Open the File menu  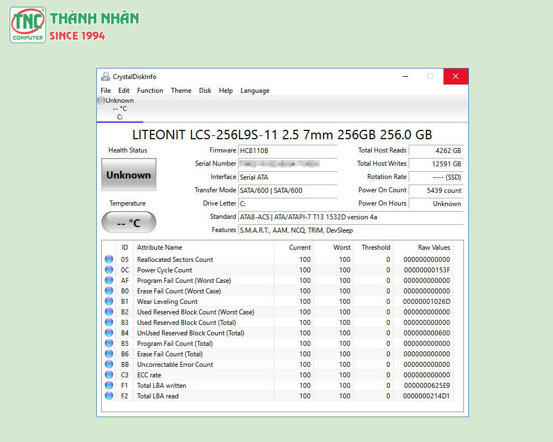pos(106,91)
